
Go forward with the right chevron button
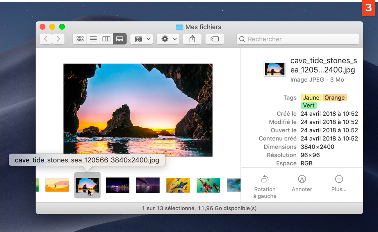[58, 39]
